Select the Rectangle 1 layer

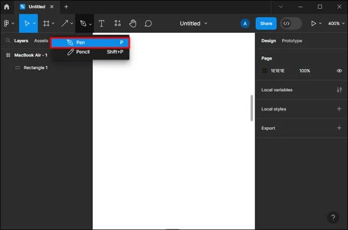click(x=35, y=68)
